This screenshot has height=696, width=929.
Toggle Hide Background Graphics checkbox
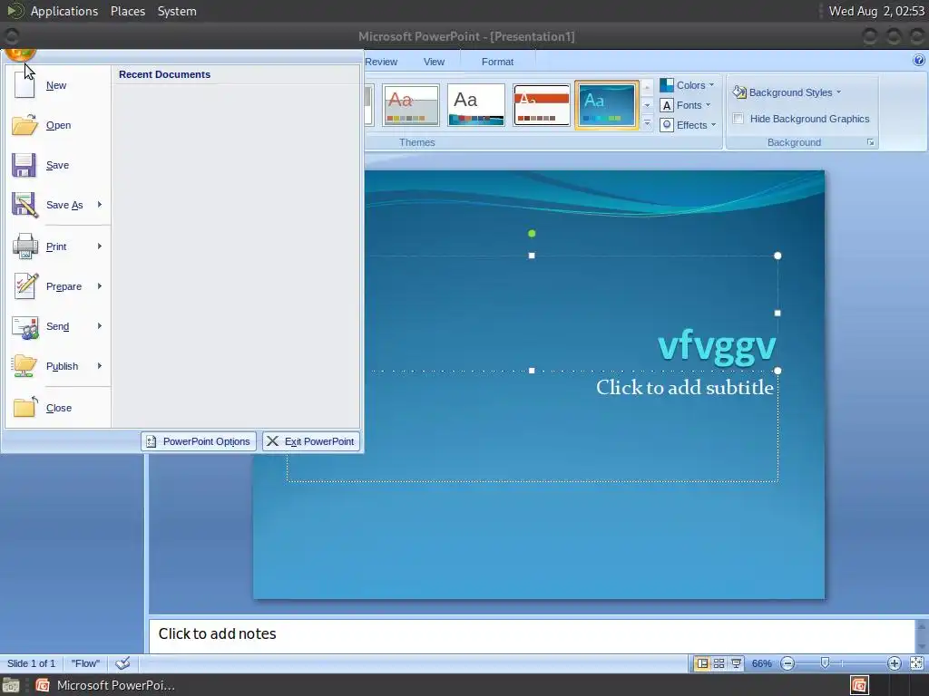pos(738,119)
